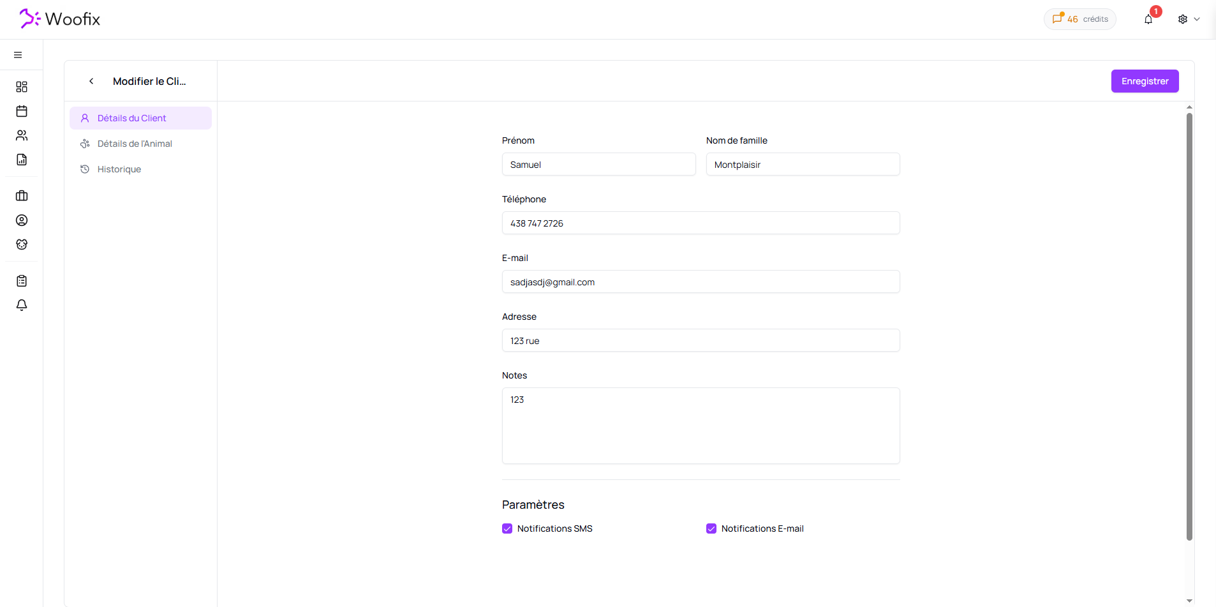Screen dimensions: 1216x607
Task: Open the clipboard list icon in sidebar
Action: [x=22, y=281]
